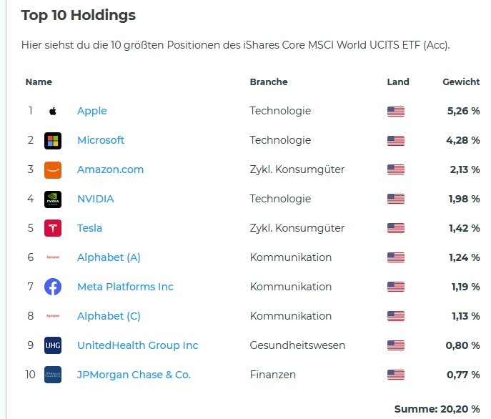Open the JPMorgan Chase & Co. link
This screenshot has width=491, height=419.
134,375
